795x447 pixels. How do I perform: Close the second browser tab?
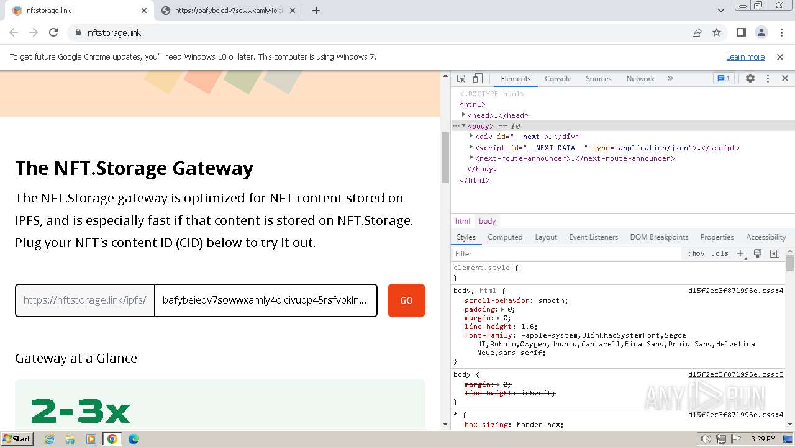pos(293,11)
